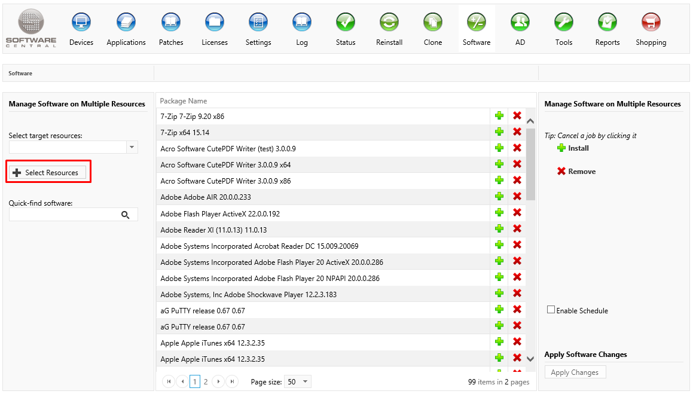Go to page 2 of the package list
Viewport: 693px width, 394px height.
tap(206, 381)
